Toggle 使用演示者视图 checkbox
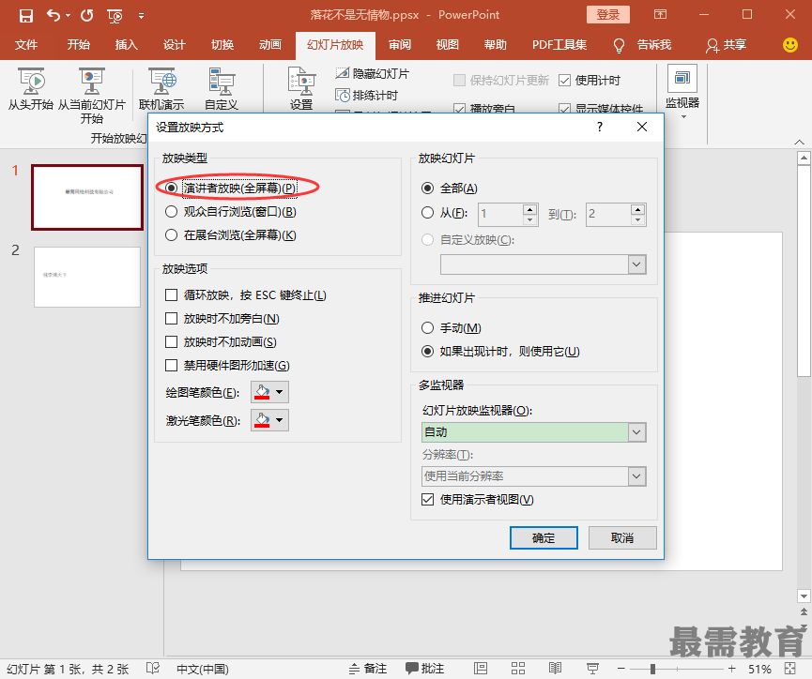This screenshot has width=812, height=679. tap(427, 500)
